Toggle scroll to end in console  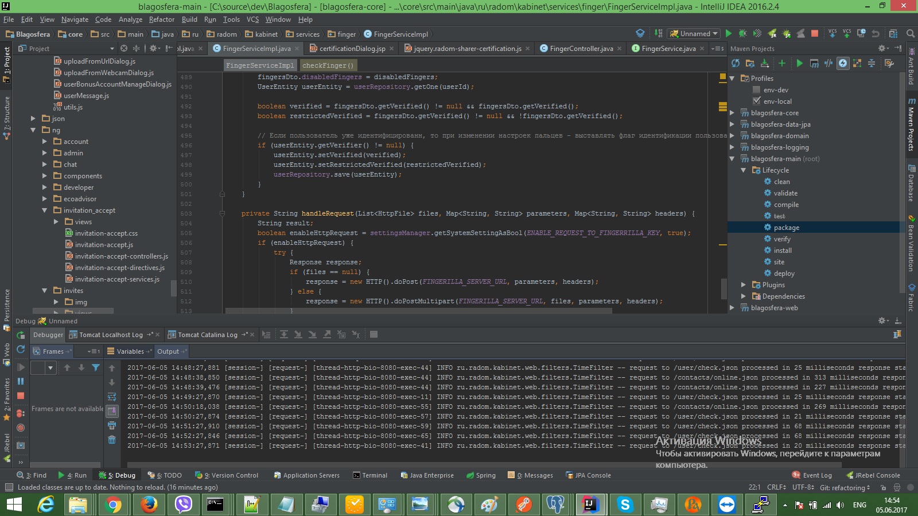112,411
